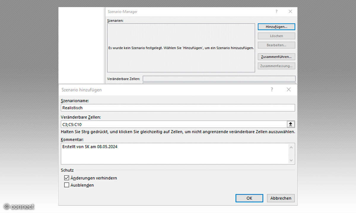This screenshot has height=213, width=356.
Task: Close the Szenario-Manager window
Action: click(290, 12)
